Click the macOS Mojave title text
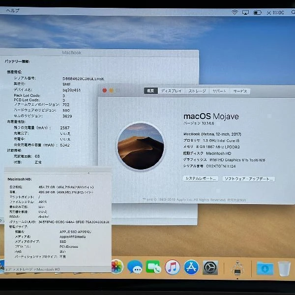Viewport: 295px width, 295px height. 211,116
